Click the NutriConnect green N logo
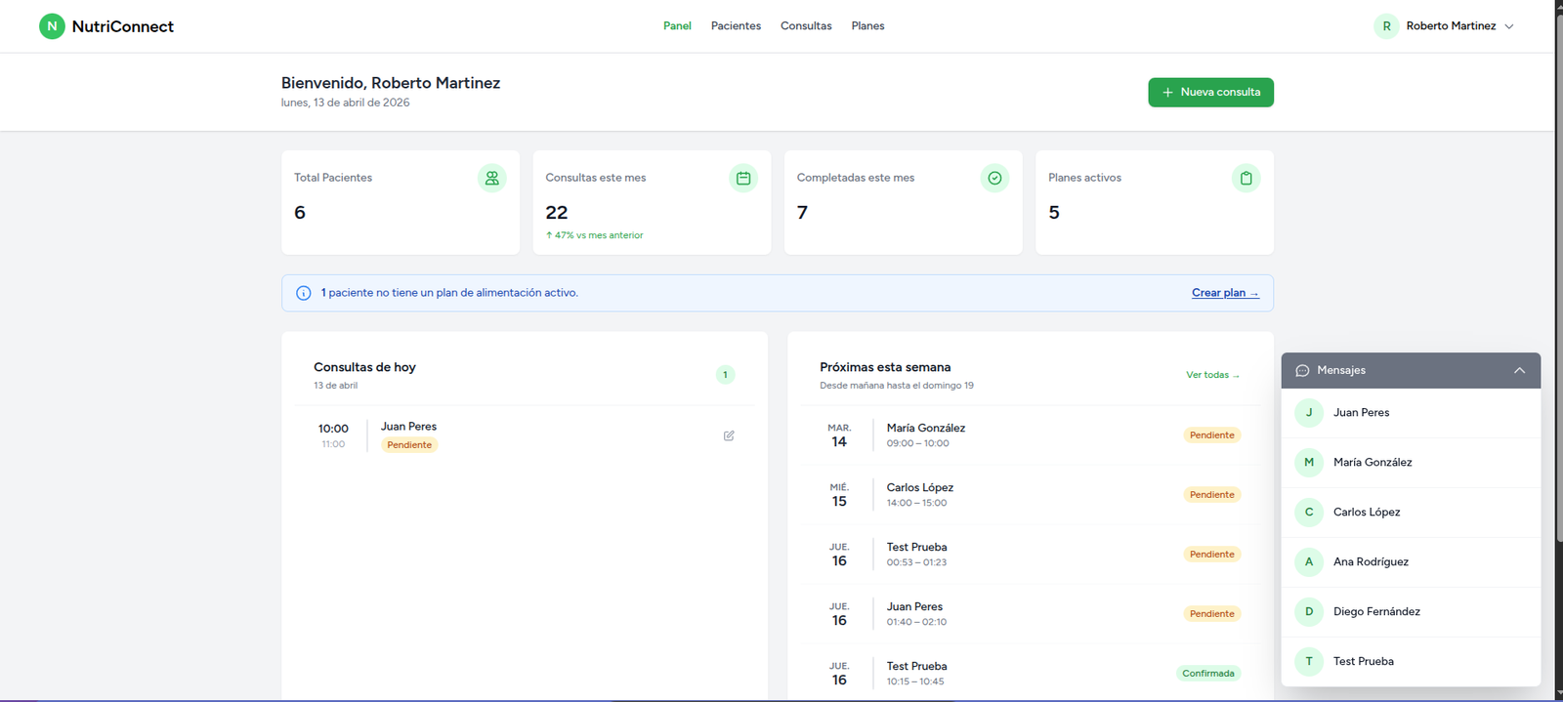 tap(52, 26)
